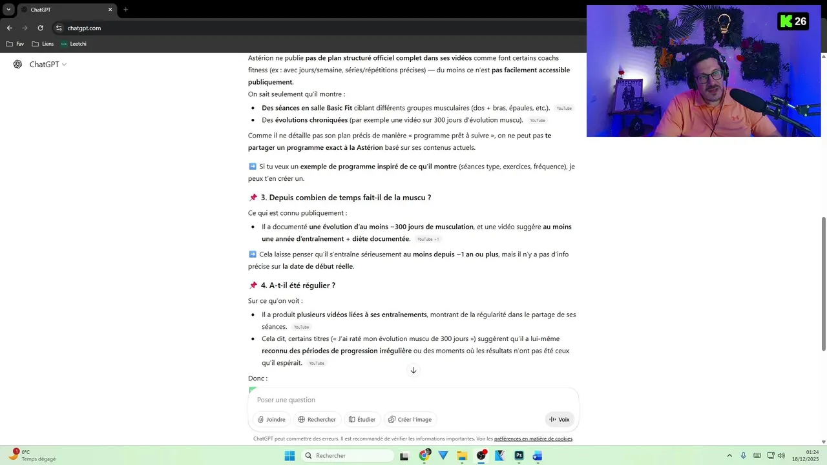Open Kdenlive icon in taskbar
The image size is (827, 465).
coord(500,455)
